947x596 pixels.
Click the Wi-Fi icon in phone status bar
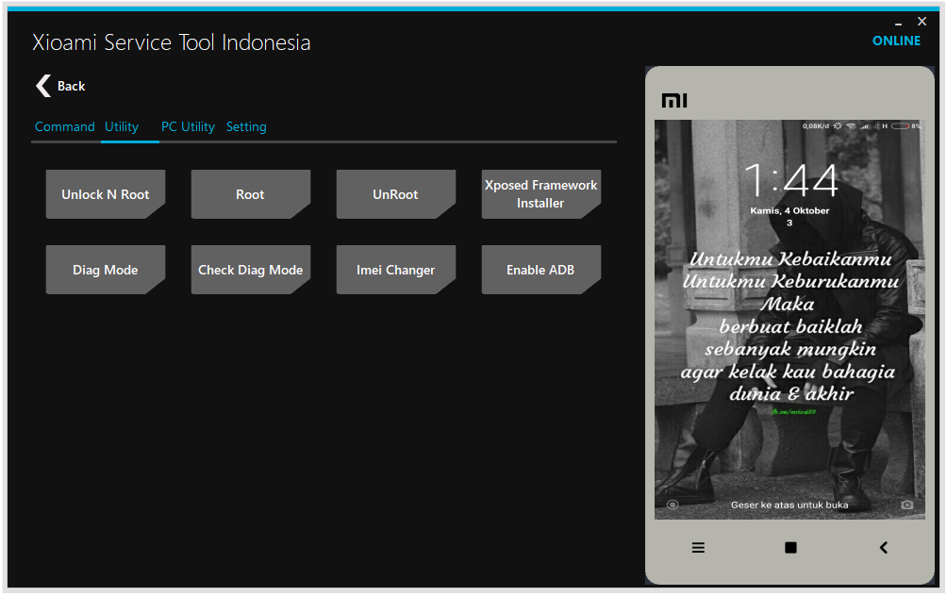(851, 126)
